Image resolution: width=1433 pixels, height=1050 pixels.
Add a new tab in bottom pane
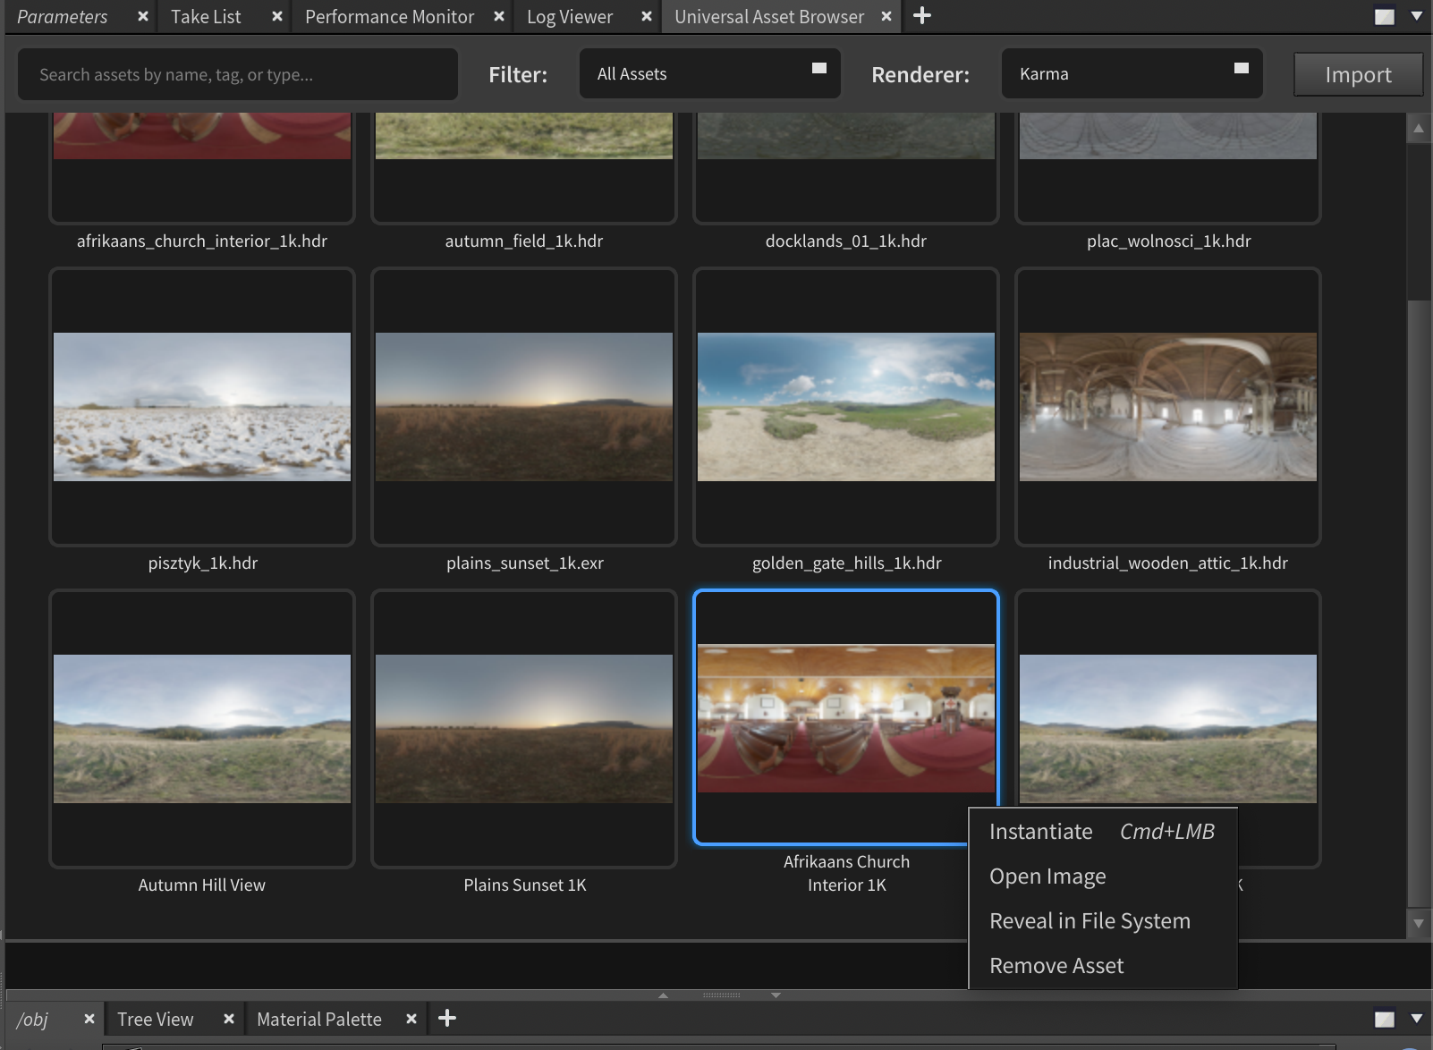click(x=447, y=1019)
